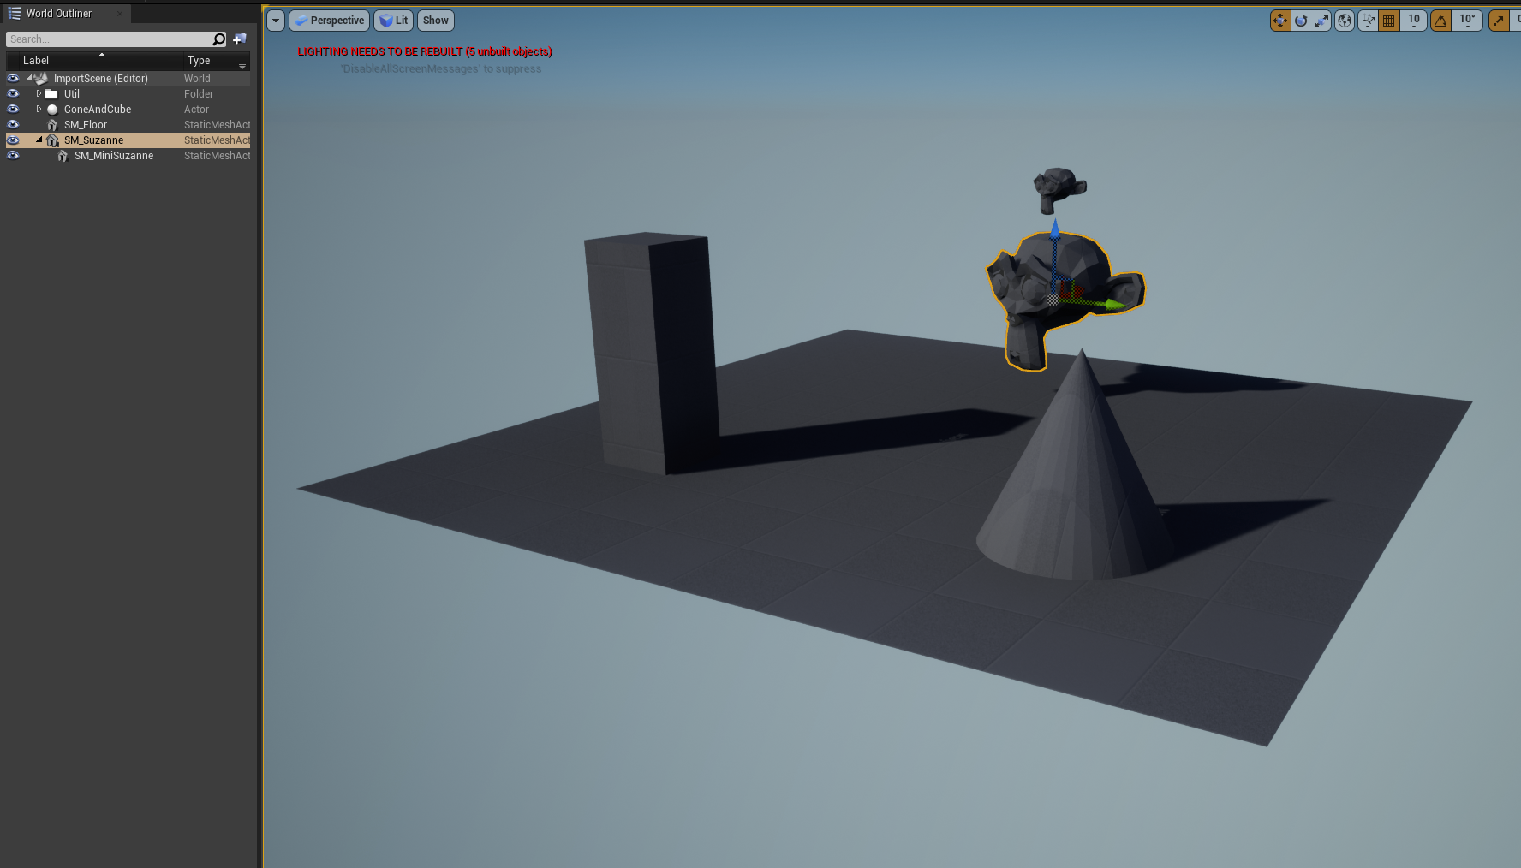1521x868 pixels.
Task: Click the World type cell
Action: pyautogui.click(x=197, y=79)
